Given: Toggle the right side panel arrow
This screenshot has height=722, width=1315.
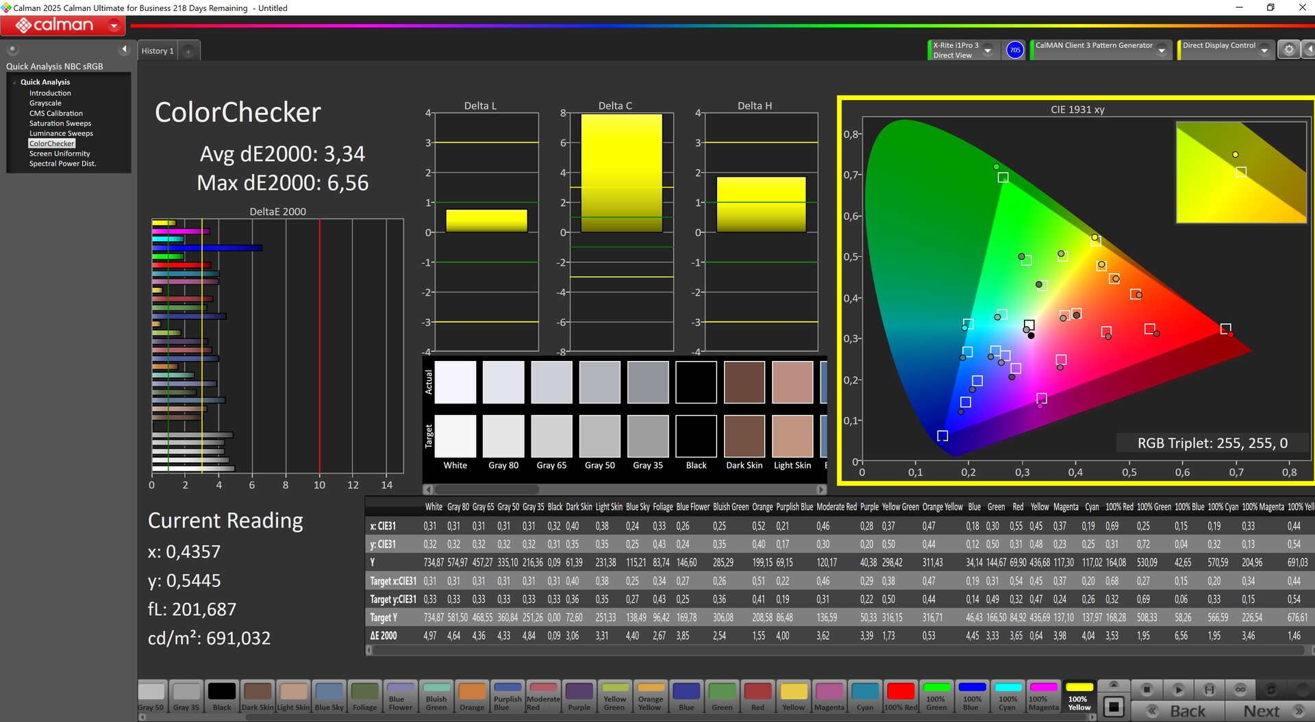Looking at the screenshot, I should (x=1309, y=50).
